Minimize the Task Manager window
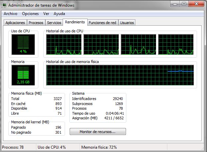207x152 pixels. 175,4
